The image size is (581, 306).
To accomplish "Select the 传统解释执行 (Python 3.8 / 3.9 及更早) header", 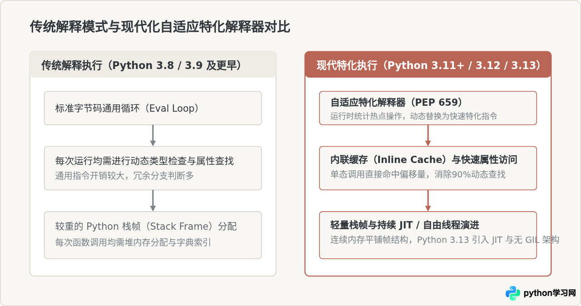I will pos(153,64).
